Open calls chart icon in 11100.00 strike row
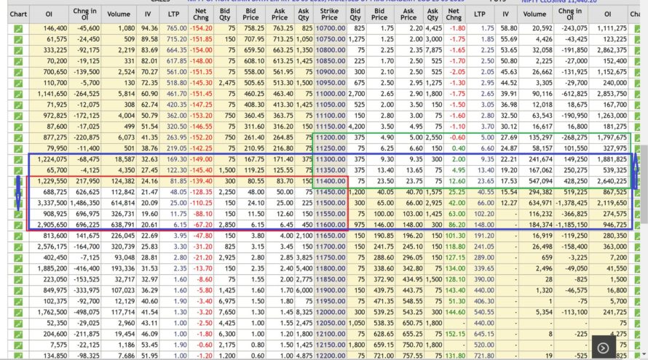The image size is (648, 360). [18, 116]
